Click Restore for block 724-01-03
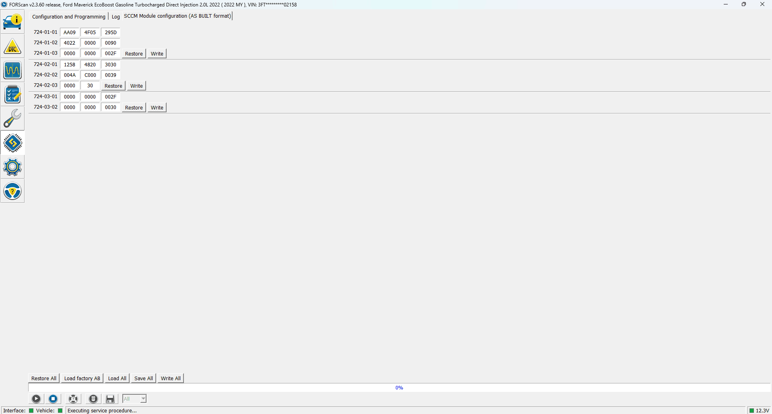This screenshot has height=414, width=772. (134, 54)
